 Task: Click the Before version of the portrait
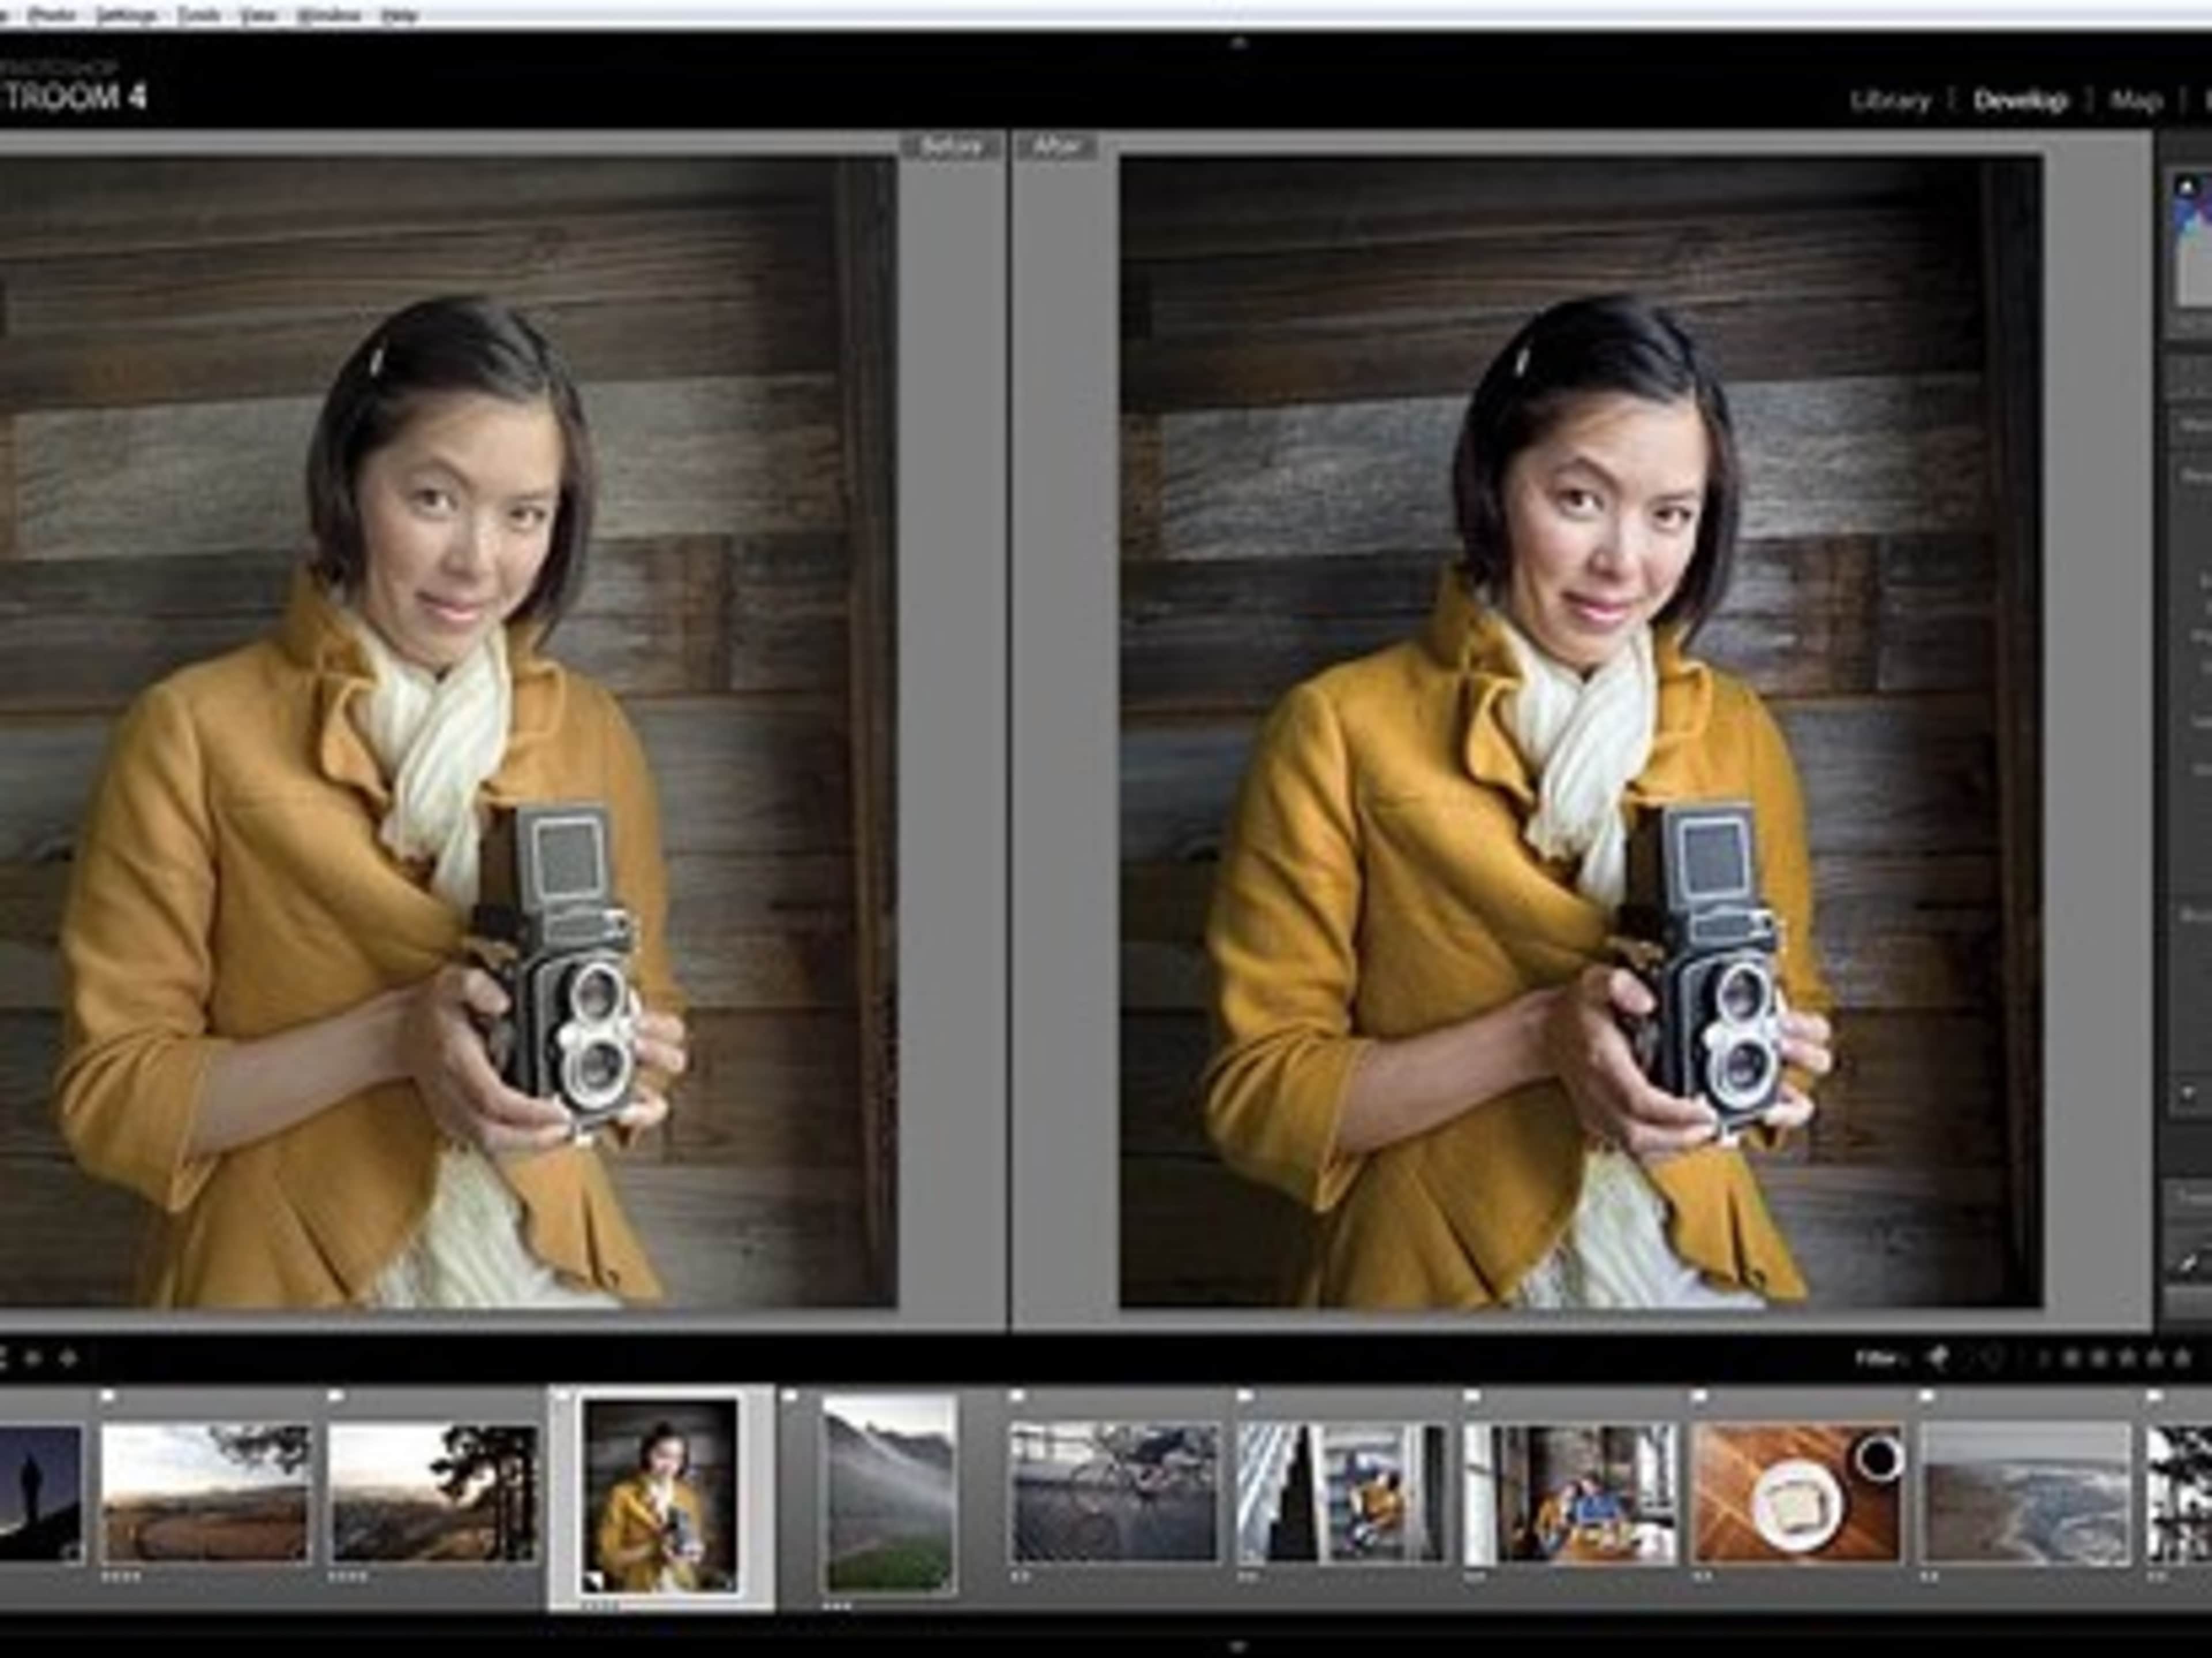[x=447, y=731]
